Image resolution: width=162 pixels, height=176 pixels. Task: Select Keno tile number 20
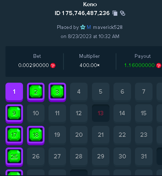click(79, 135)
